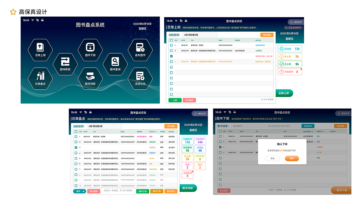Click 取消 in 确认下架 dialog
Screen dimensions: 361x203
click(272, 158)
